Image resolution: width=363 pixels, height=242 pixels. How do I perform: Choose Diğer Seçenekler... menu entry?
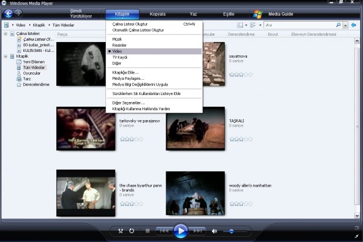(154, 103)
